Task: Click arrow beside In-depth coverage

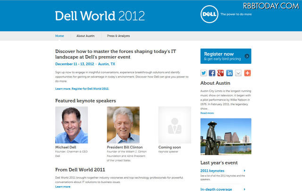Action: tap(244, 189)
